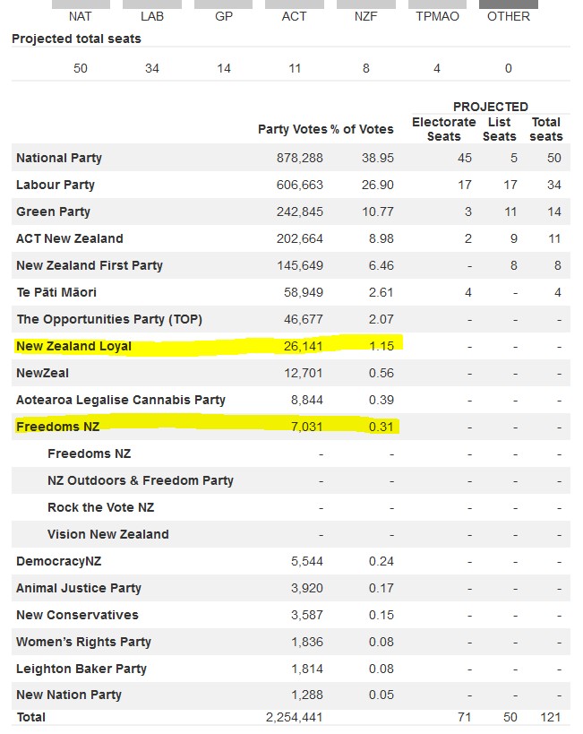The image size is (583, 734).
Task: Select Rock the Vote NZ sub-item
Action: point(100,507)
